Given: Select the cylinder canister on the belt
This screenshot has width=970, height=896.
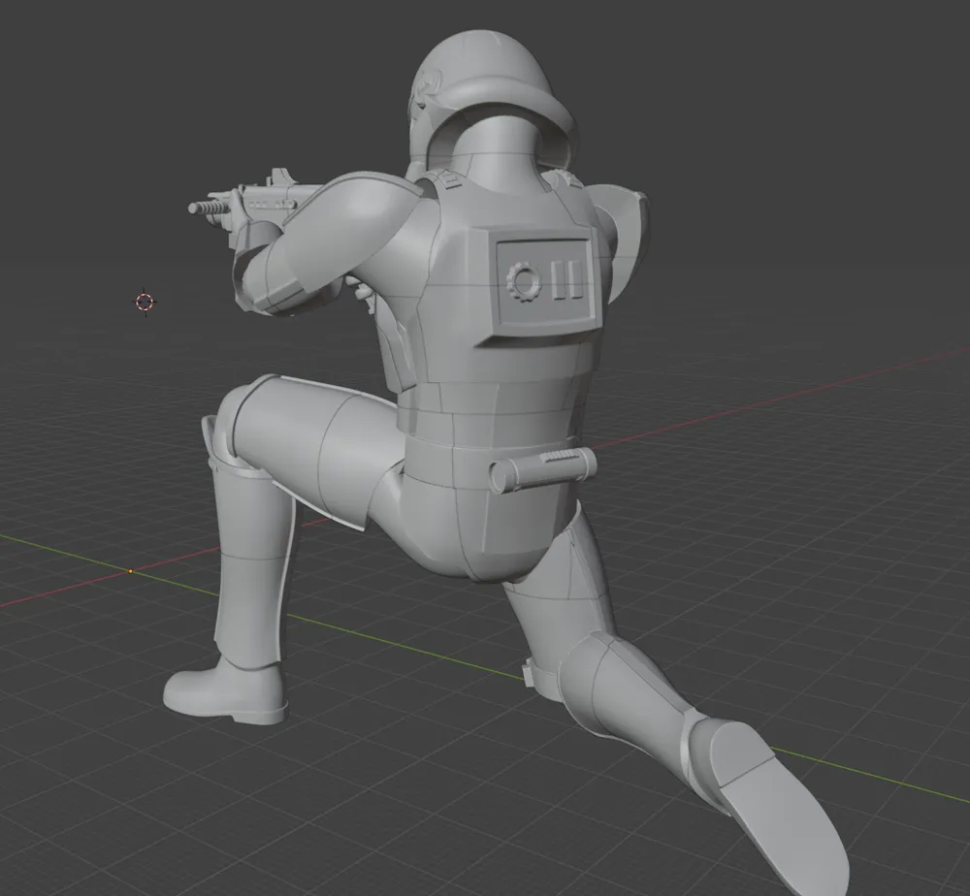Looking at the screenshot, I should 543,470.
